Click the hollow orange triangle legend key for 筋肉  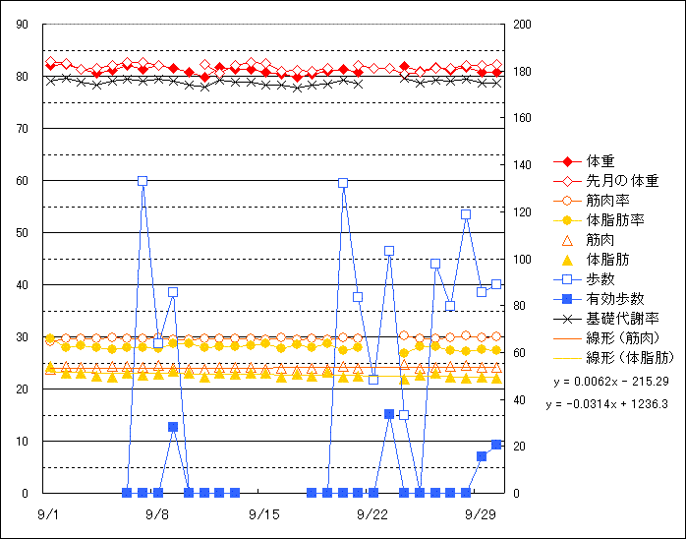(x=567, y=240)
